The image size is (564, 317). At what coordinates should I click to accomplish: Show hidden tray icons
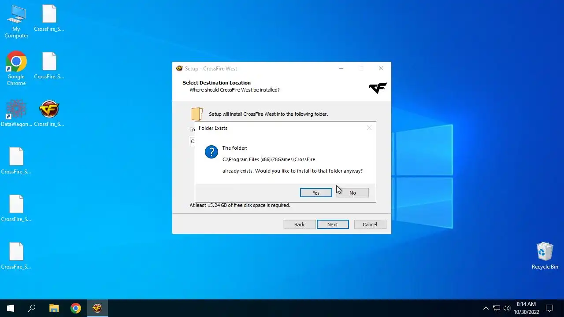tap(486, 308)
